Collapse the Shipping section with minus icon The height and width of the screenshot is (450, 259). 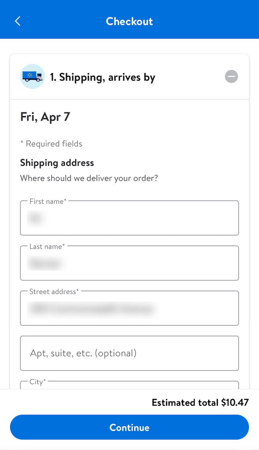click(231, 76)
